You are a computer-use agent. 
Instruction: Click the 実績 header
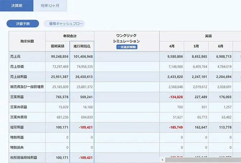(x=208, y=36)
